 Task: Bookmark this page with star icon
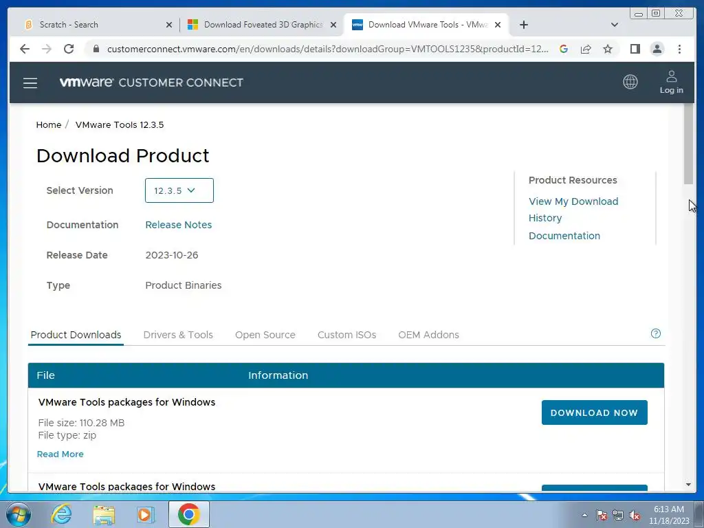coord(608,49)
